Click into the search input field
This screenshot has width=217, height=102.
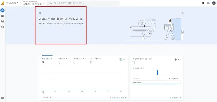coord(83,3)
